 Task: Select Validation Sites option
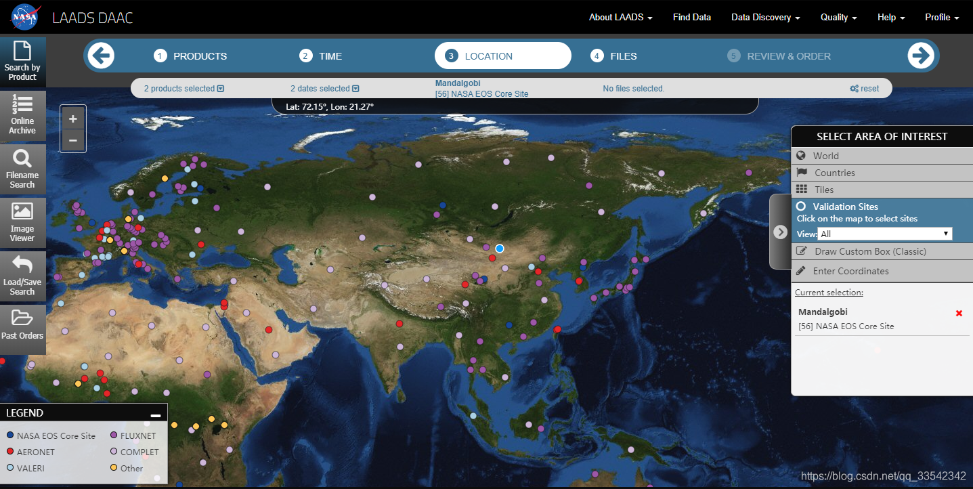coord(845,207)
